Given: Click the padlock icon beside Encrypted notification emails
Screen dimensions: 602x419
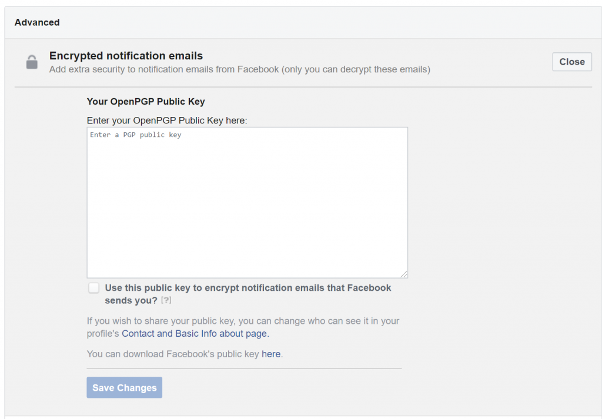Looking at the screenshot, I should 32,62.
